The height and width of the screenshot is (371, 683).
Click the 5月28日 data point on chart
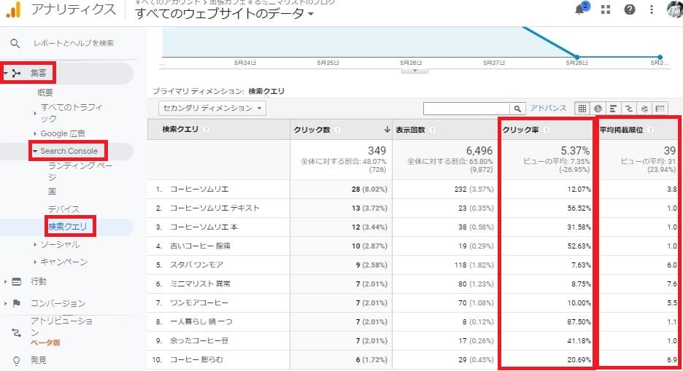click(577, 57)
